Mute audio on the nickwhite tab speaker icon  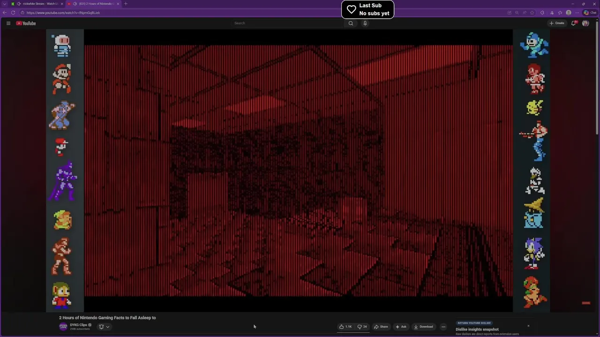click(x=19, y=4)
